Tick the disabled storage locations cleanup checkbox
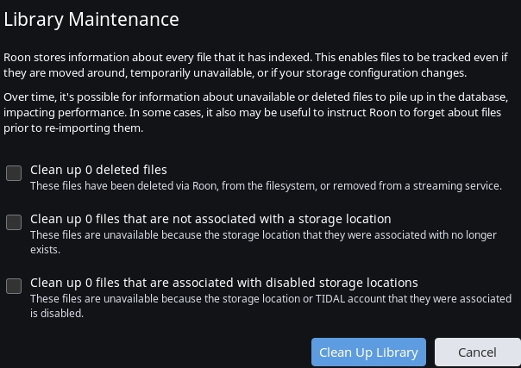Image resolution: width=521 pixels, height=368 pixels. pos(14,286)
